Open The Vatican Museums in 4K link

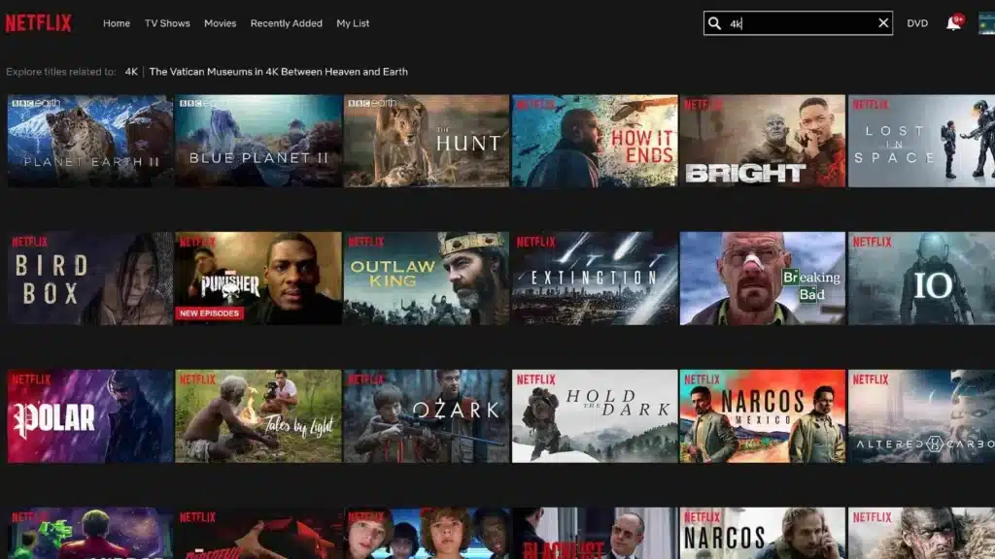[278, 72]
